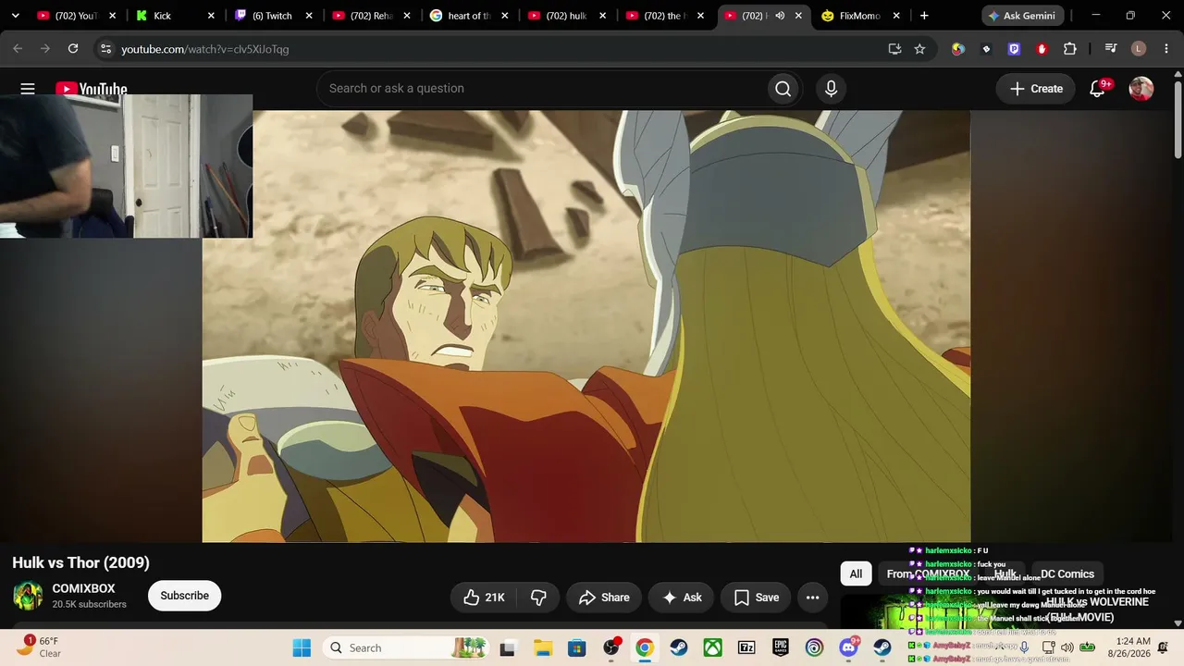
Task: Click the '20.5K subscribers' text
Action: point(89,604)
